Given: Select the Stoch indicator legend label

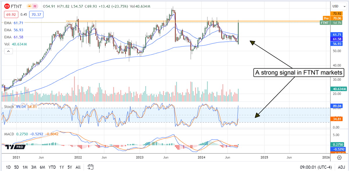Looking at the screenshot, I should (8, 107).
